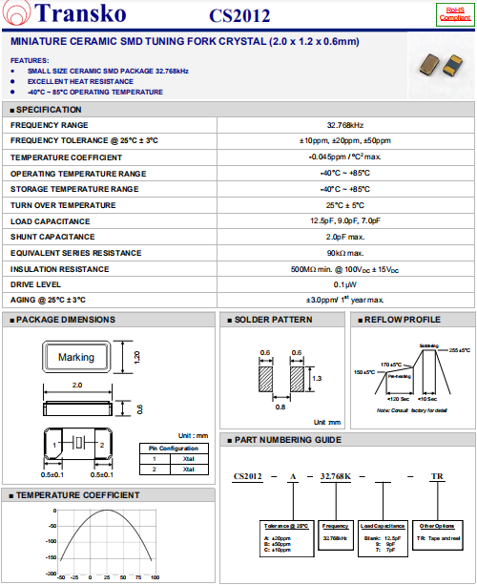This screenshot has height=585, width=477.
Task: Click the Pin Configuration table header
Action: click(x=174, y=449)
